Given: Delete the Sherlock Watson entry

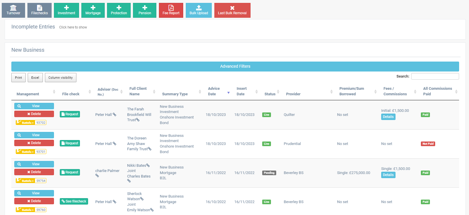Looking at the screenshot, I should 34,201.
